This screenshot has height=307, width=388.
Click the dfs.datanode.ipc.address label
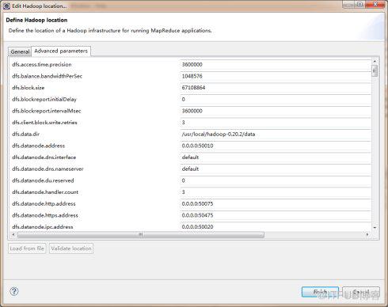(x=43, y=227)
